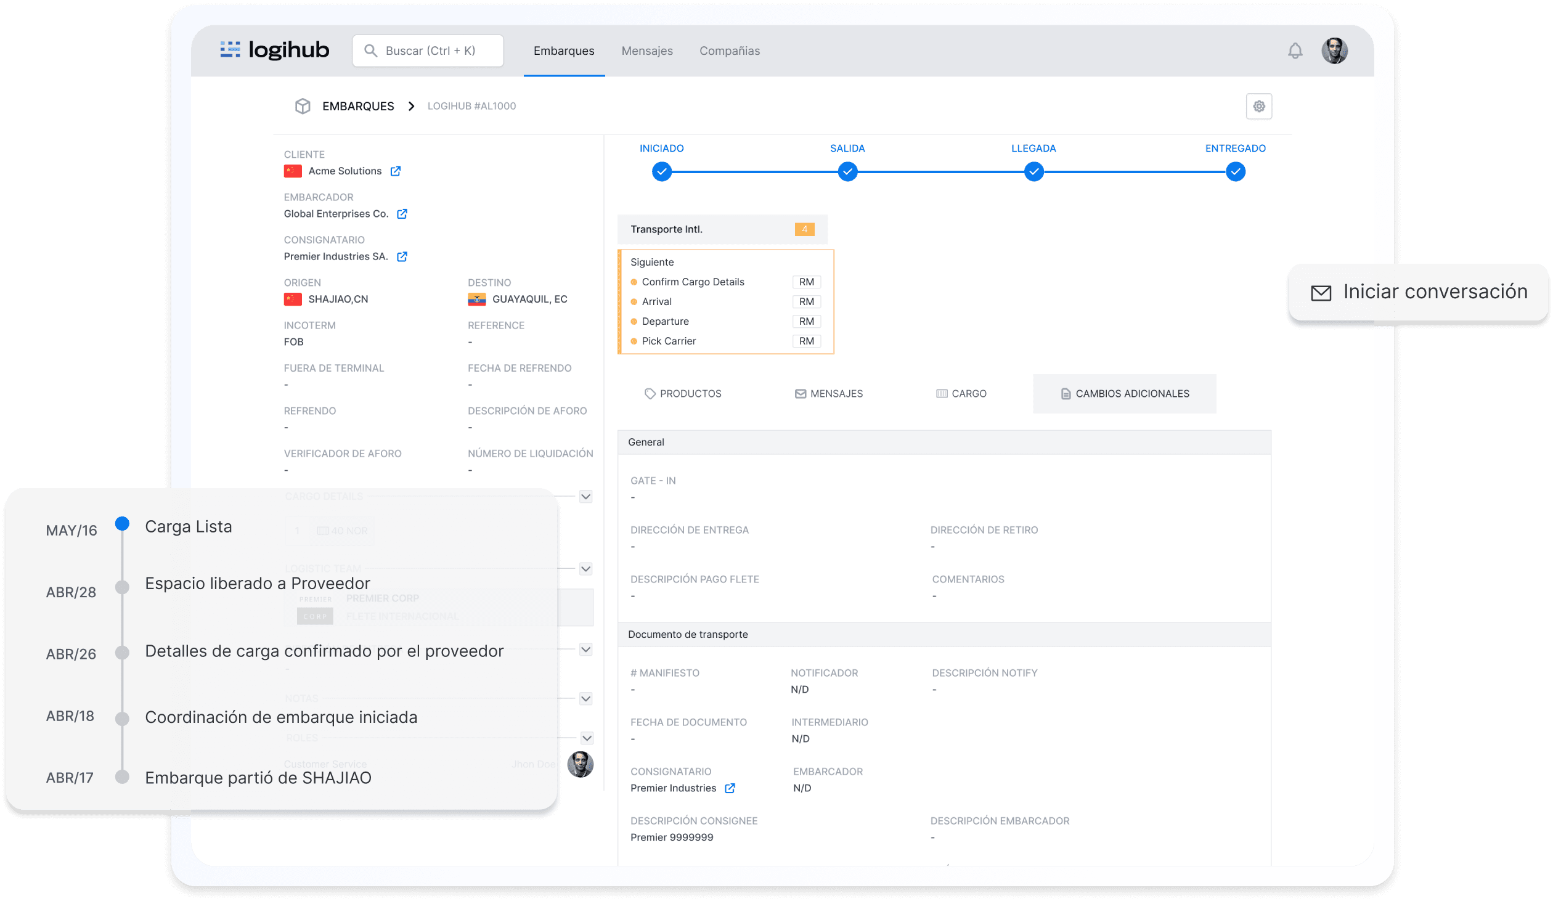The width and height of the screenshot is (1553, 901).
Task: Open Premier Industries link in Documento de transporte
Action: [x=730, y=788]
